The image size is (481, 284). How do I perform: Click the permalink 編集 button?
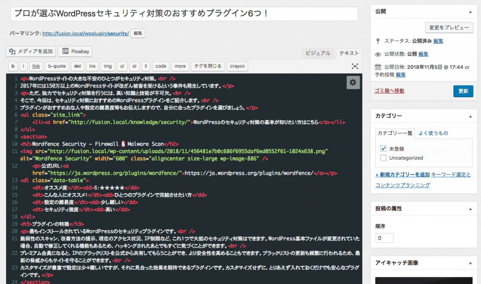click(x=138, y=33)
